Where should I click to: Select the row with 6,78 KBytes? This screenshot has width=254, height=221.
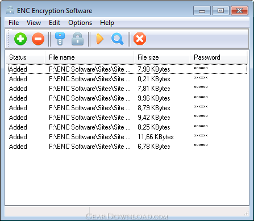coord(127,147)
